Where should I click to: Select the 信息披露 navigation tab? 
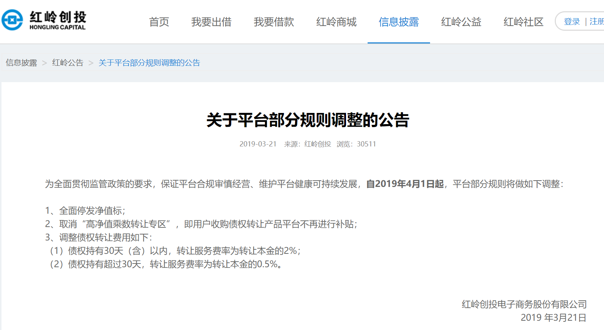(399, 22)
